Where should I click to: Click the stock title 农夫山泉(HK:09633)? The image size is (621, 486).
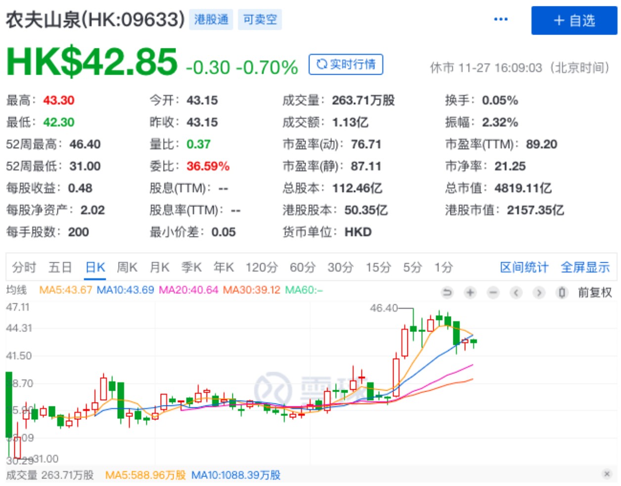[x=95, y=20]
